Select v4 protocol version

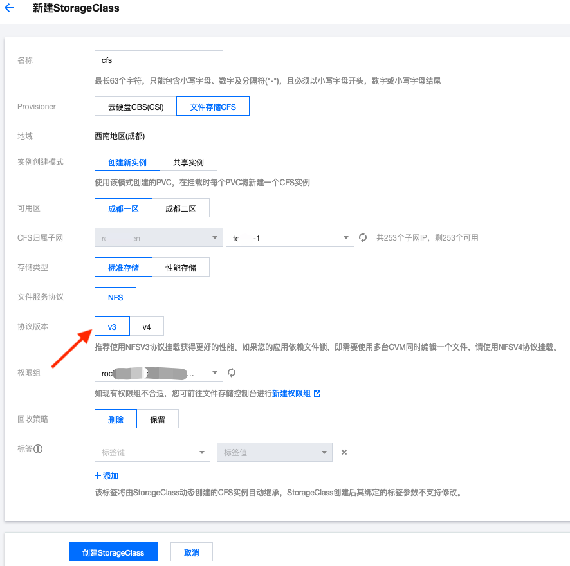tap(147, 326)
